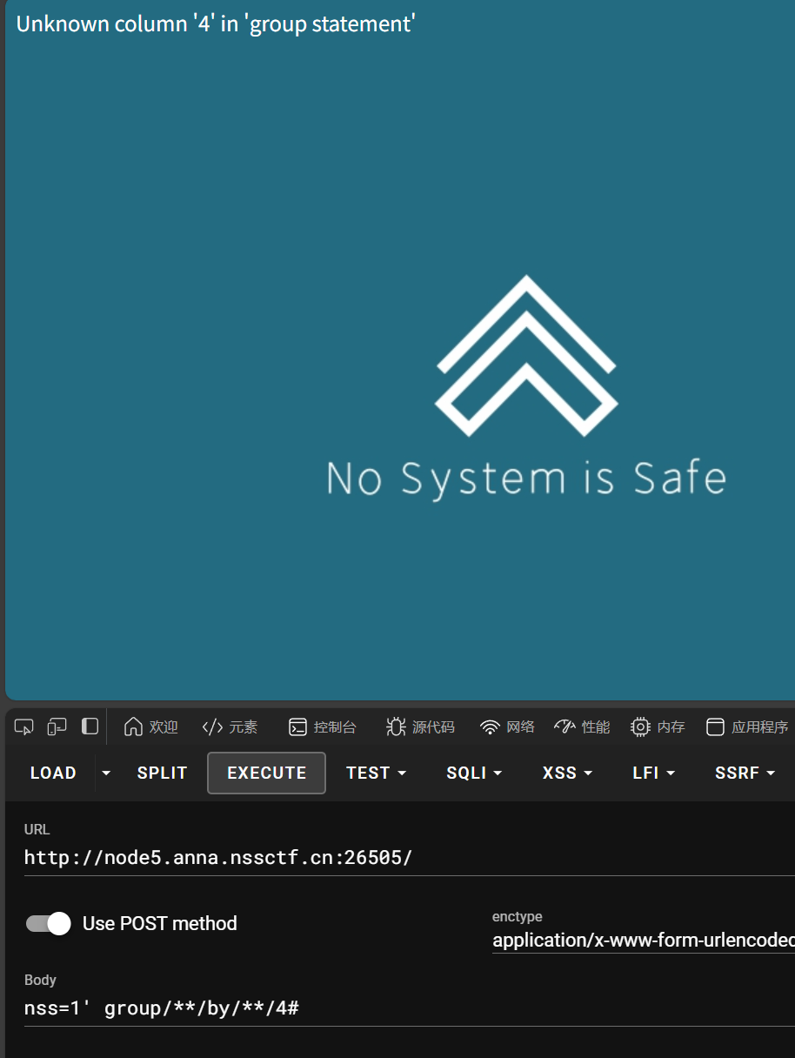Click the Body payload text field

tap(391, 1008)
